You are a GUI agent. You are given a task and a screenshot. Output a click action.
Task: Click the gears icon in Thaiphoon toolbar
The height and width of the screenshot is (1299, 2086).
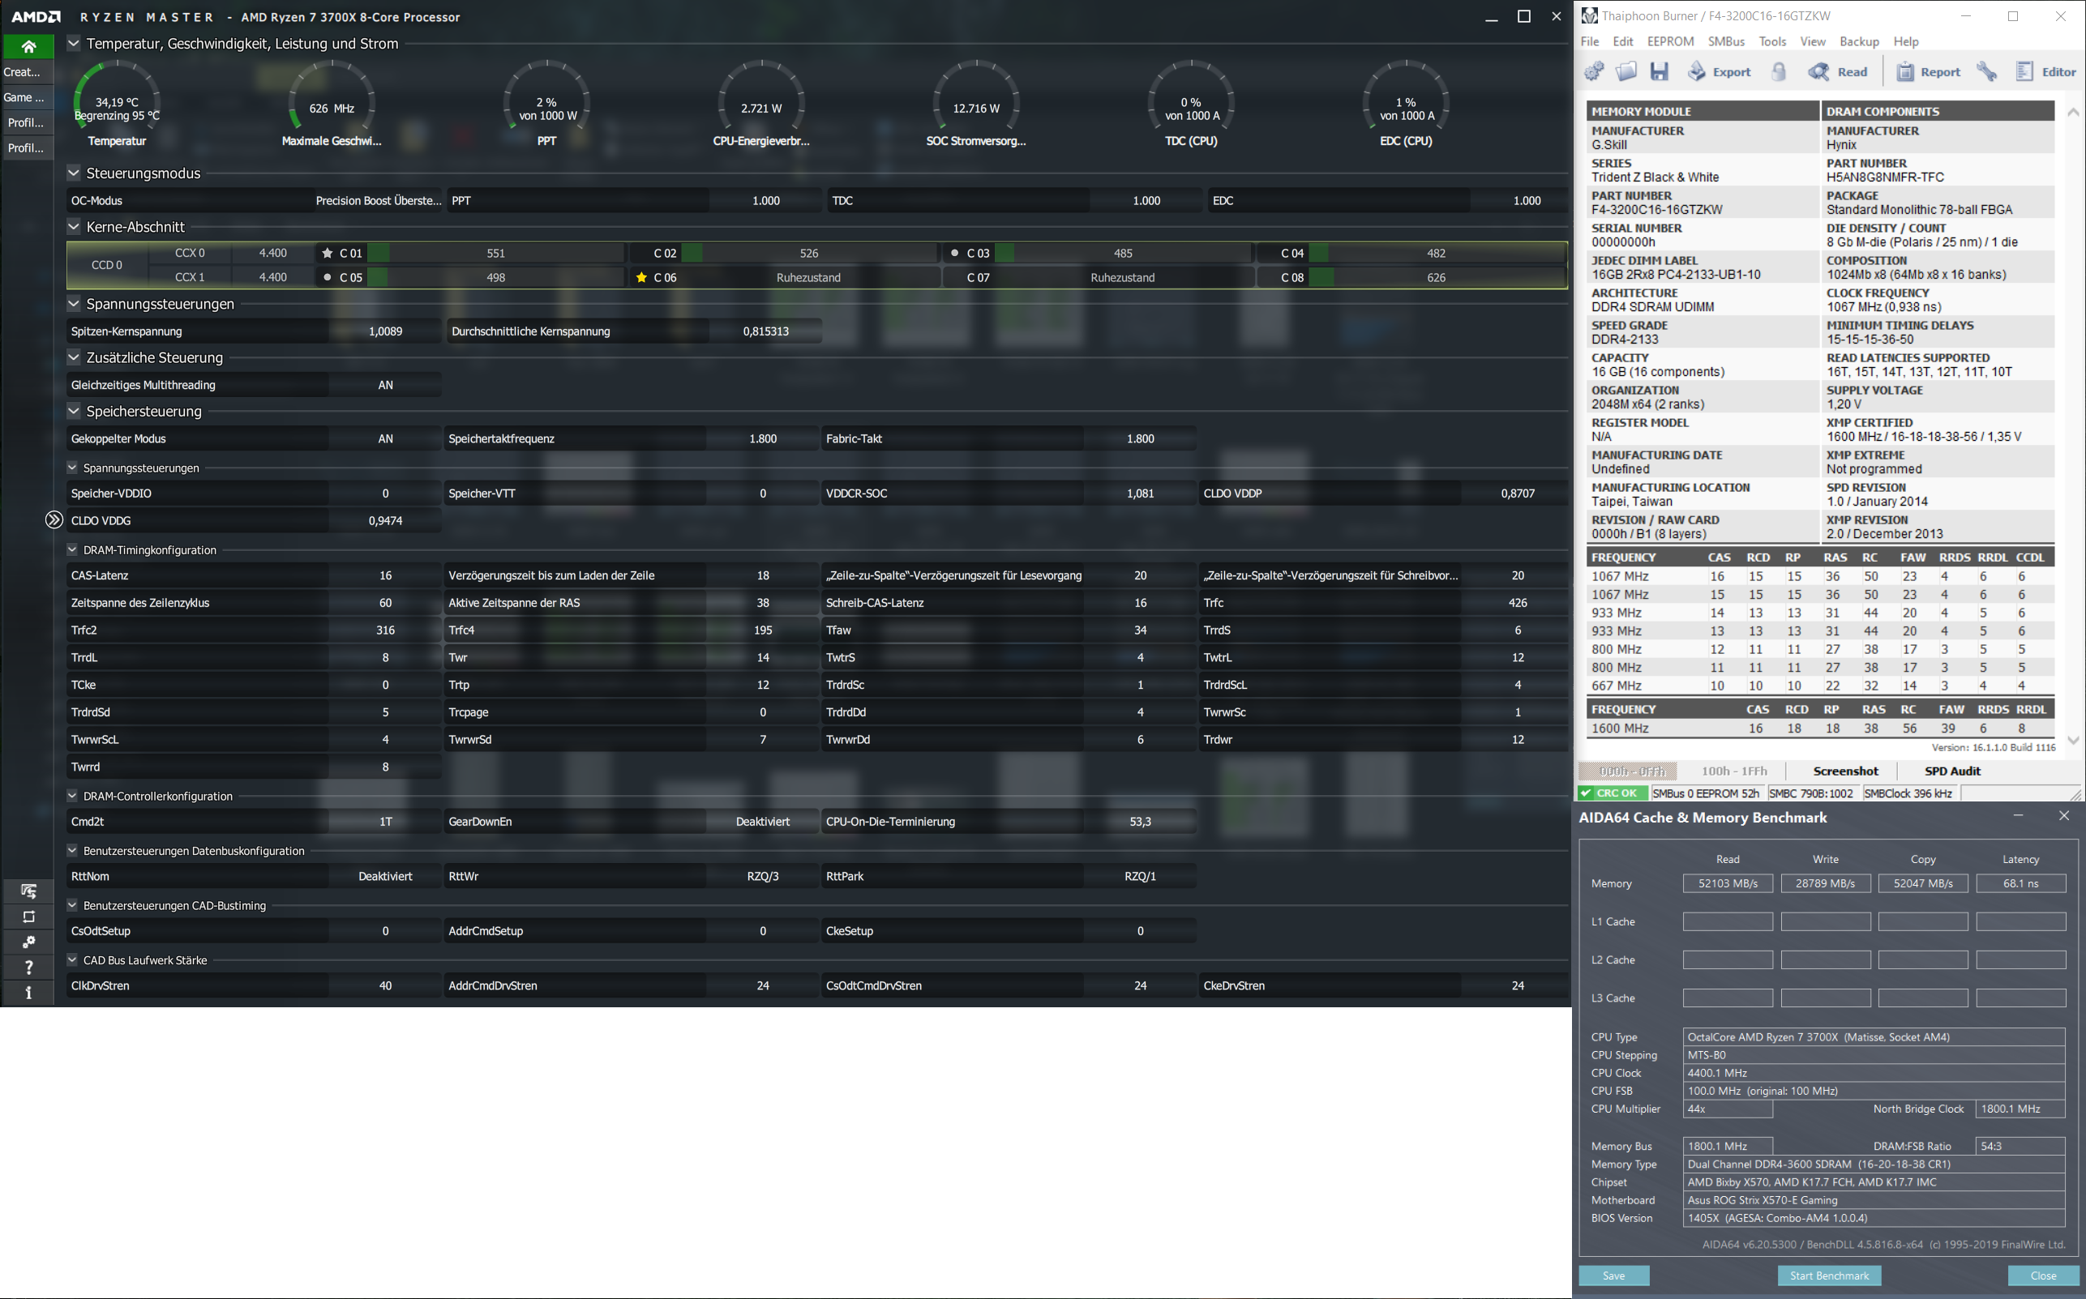pyautogui.click(x=1595, y=72)
